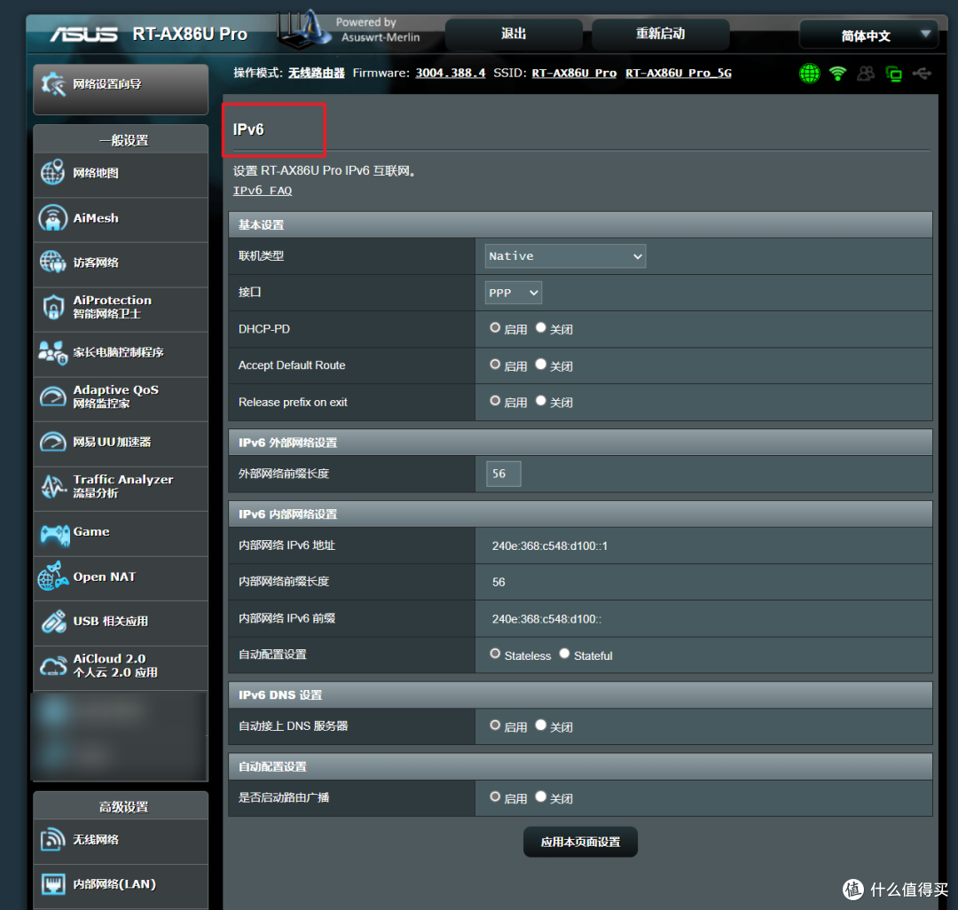958x910 pixels.
Task: Disable router advertisement (是否启动路由广播)
Action: (541, 797)
